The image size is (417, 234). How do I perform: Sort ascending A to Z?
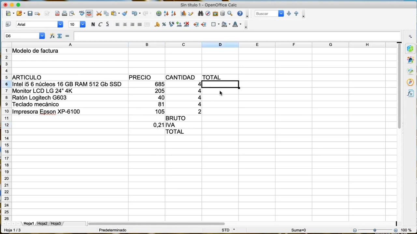tap(166, 14)
